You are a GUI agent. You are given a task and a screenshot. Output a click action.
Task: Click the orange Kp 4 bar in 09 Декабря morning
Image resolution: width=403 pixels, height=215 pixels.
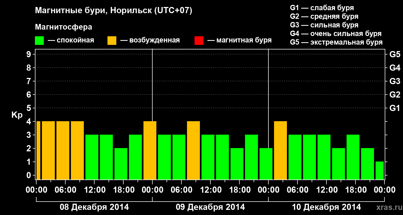click(193, 150)
